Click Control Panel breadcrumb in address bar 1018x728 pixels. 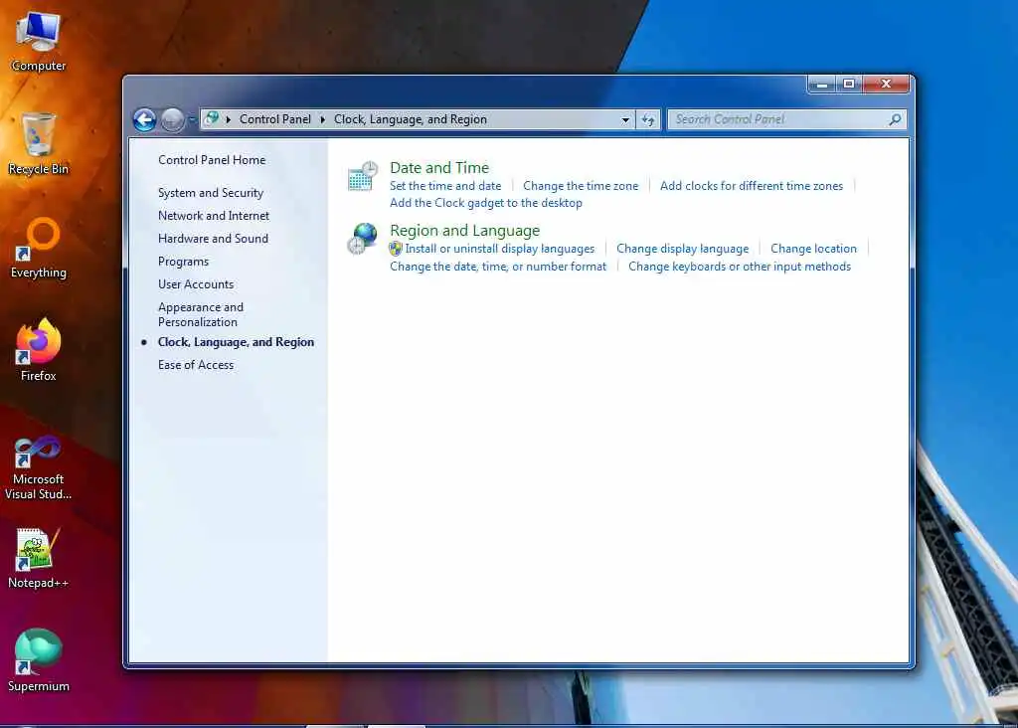(274, 119)
